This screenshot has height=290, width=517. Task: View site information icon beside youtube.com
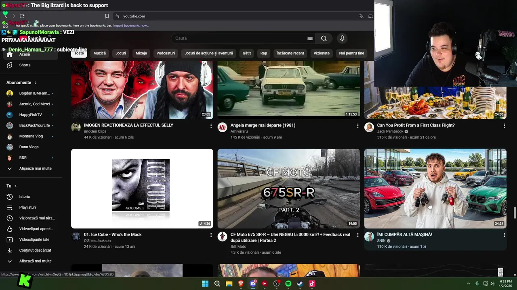[x=117, y=16]
